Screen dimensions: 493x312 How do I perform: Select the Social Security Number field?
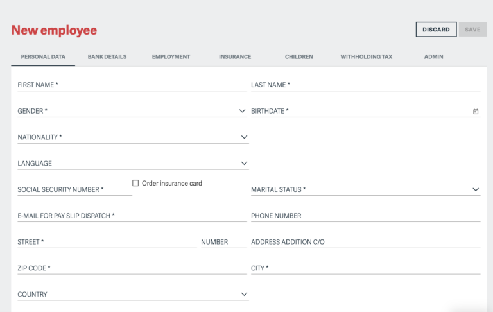74,190
